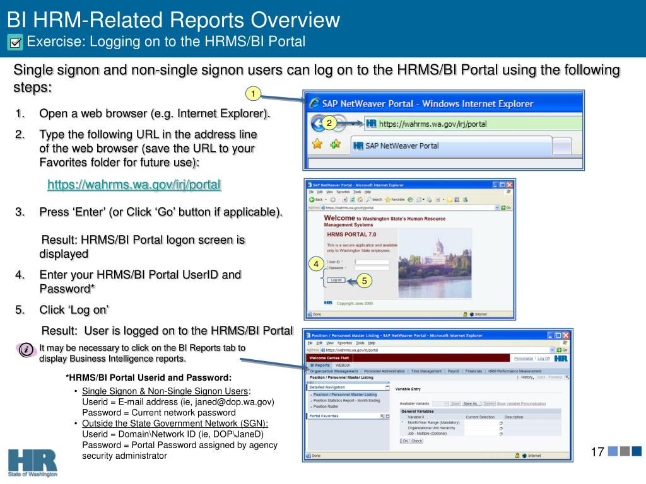Click the Internet zone globe in logon screen status bar

[x=472, y=314]
